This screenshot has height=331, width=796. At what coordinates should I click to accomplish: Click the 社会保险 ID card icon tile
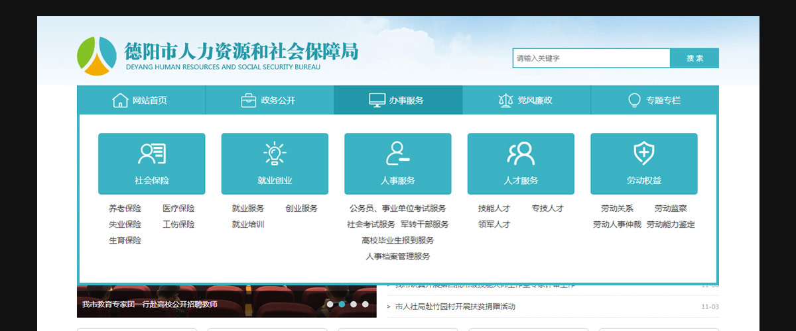click(152, 164)
